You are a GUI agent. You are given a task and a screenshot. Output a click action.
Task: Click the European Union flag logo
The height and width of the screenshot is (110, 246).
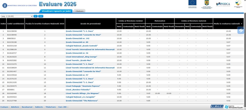click(x=193, y=4)
